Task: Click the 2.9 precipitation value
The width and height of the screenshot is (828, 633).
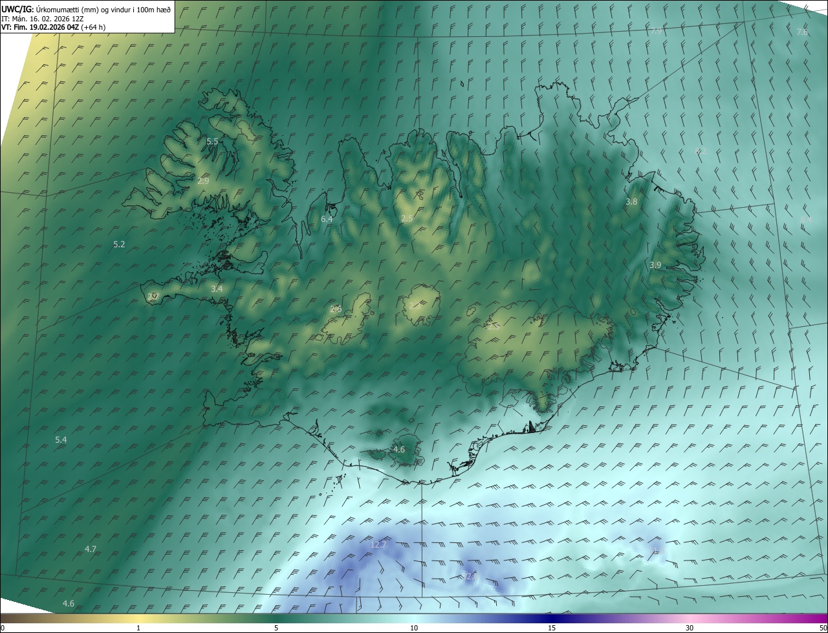Action: 203,181
